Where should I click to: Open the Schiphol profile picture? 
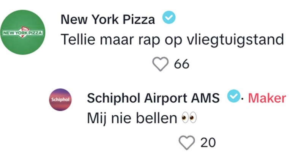pyautogui.click(x=60, y=99)
